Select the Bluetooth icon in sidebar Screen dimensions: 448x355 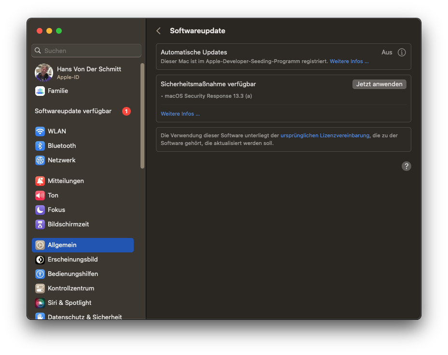(40, 146)
